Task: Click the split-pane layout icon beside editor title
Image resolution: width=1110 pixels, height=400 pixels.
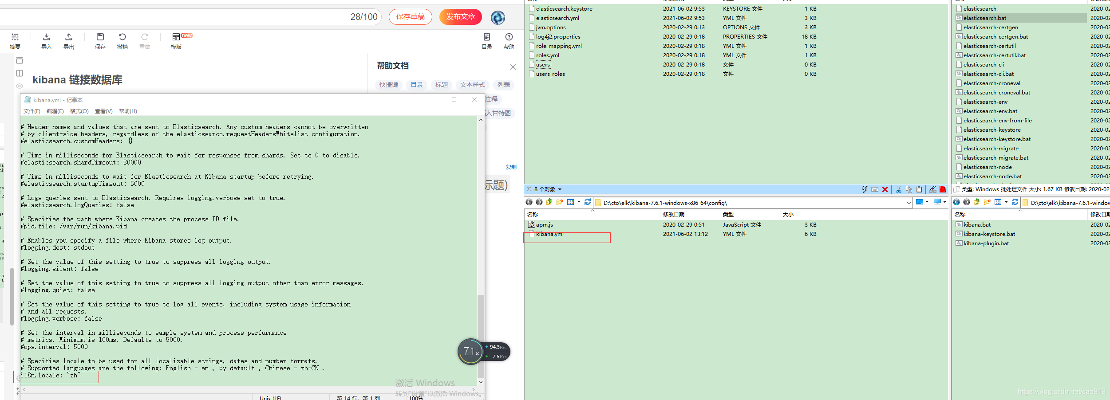Action: tap(20, 73)
